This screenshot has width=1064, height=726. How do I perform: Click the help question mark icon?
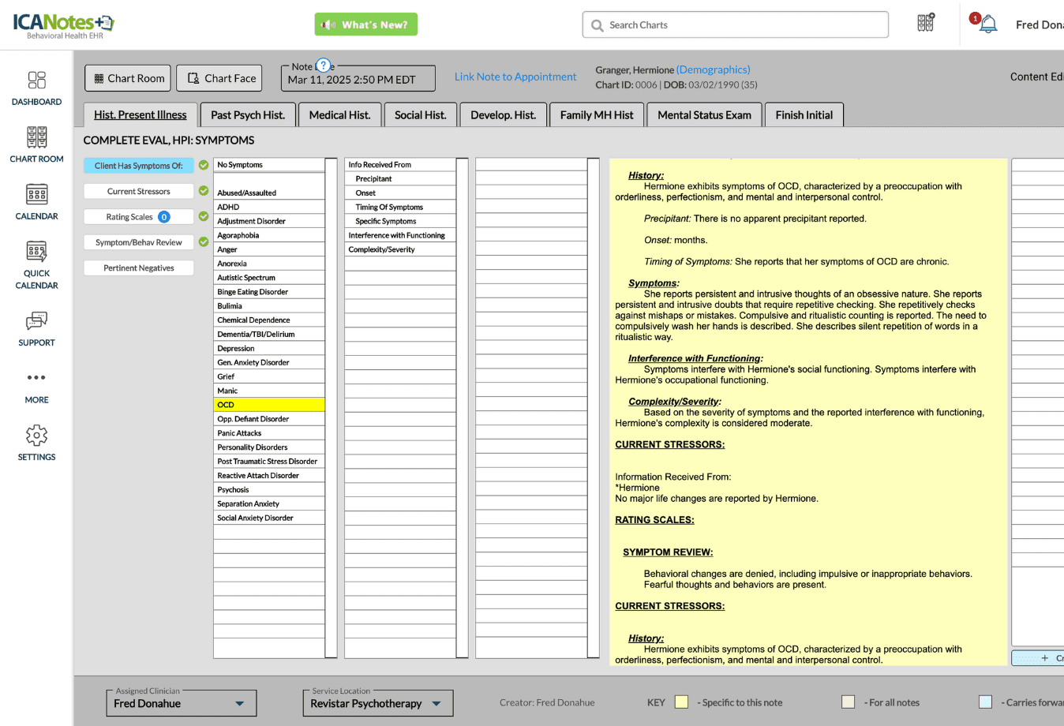pos(323,65)
